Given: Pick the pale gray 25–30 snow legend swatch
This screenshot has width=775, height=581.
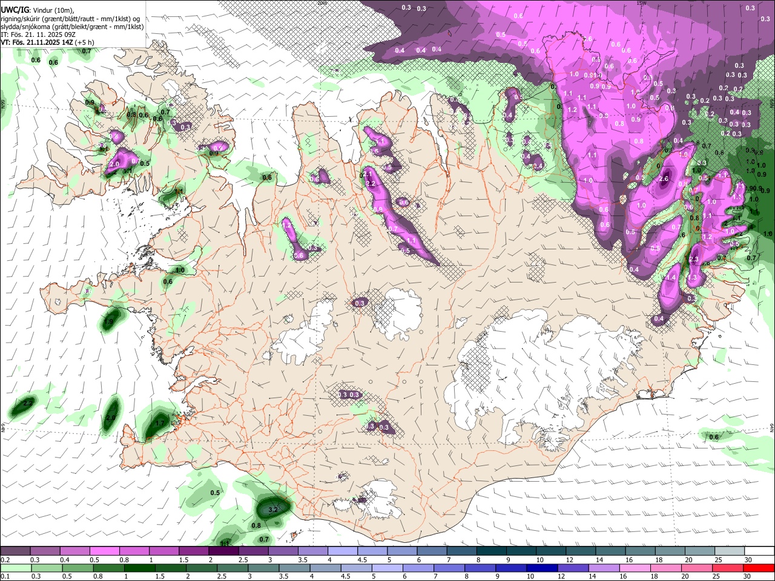Looking at the screenshot, I should tap(729, 551).
